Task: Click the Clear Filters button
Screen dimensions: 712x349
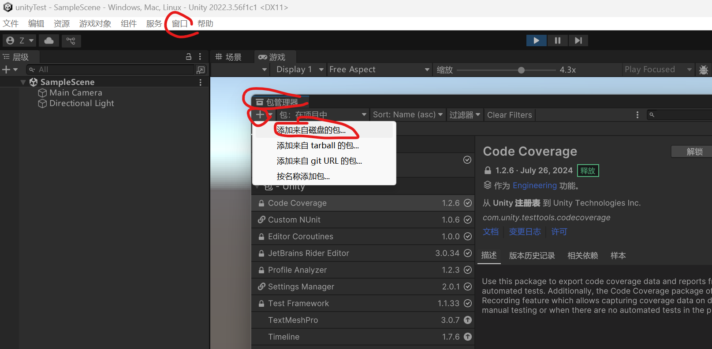Action: (x=509, y=115)
